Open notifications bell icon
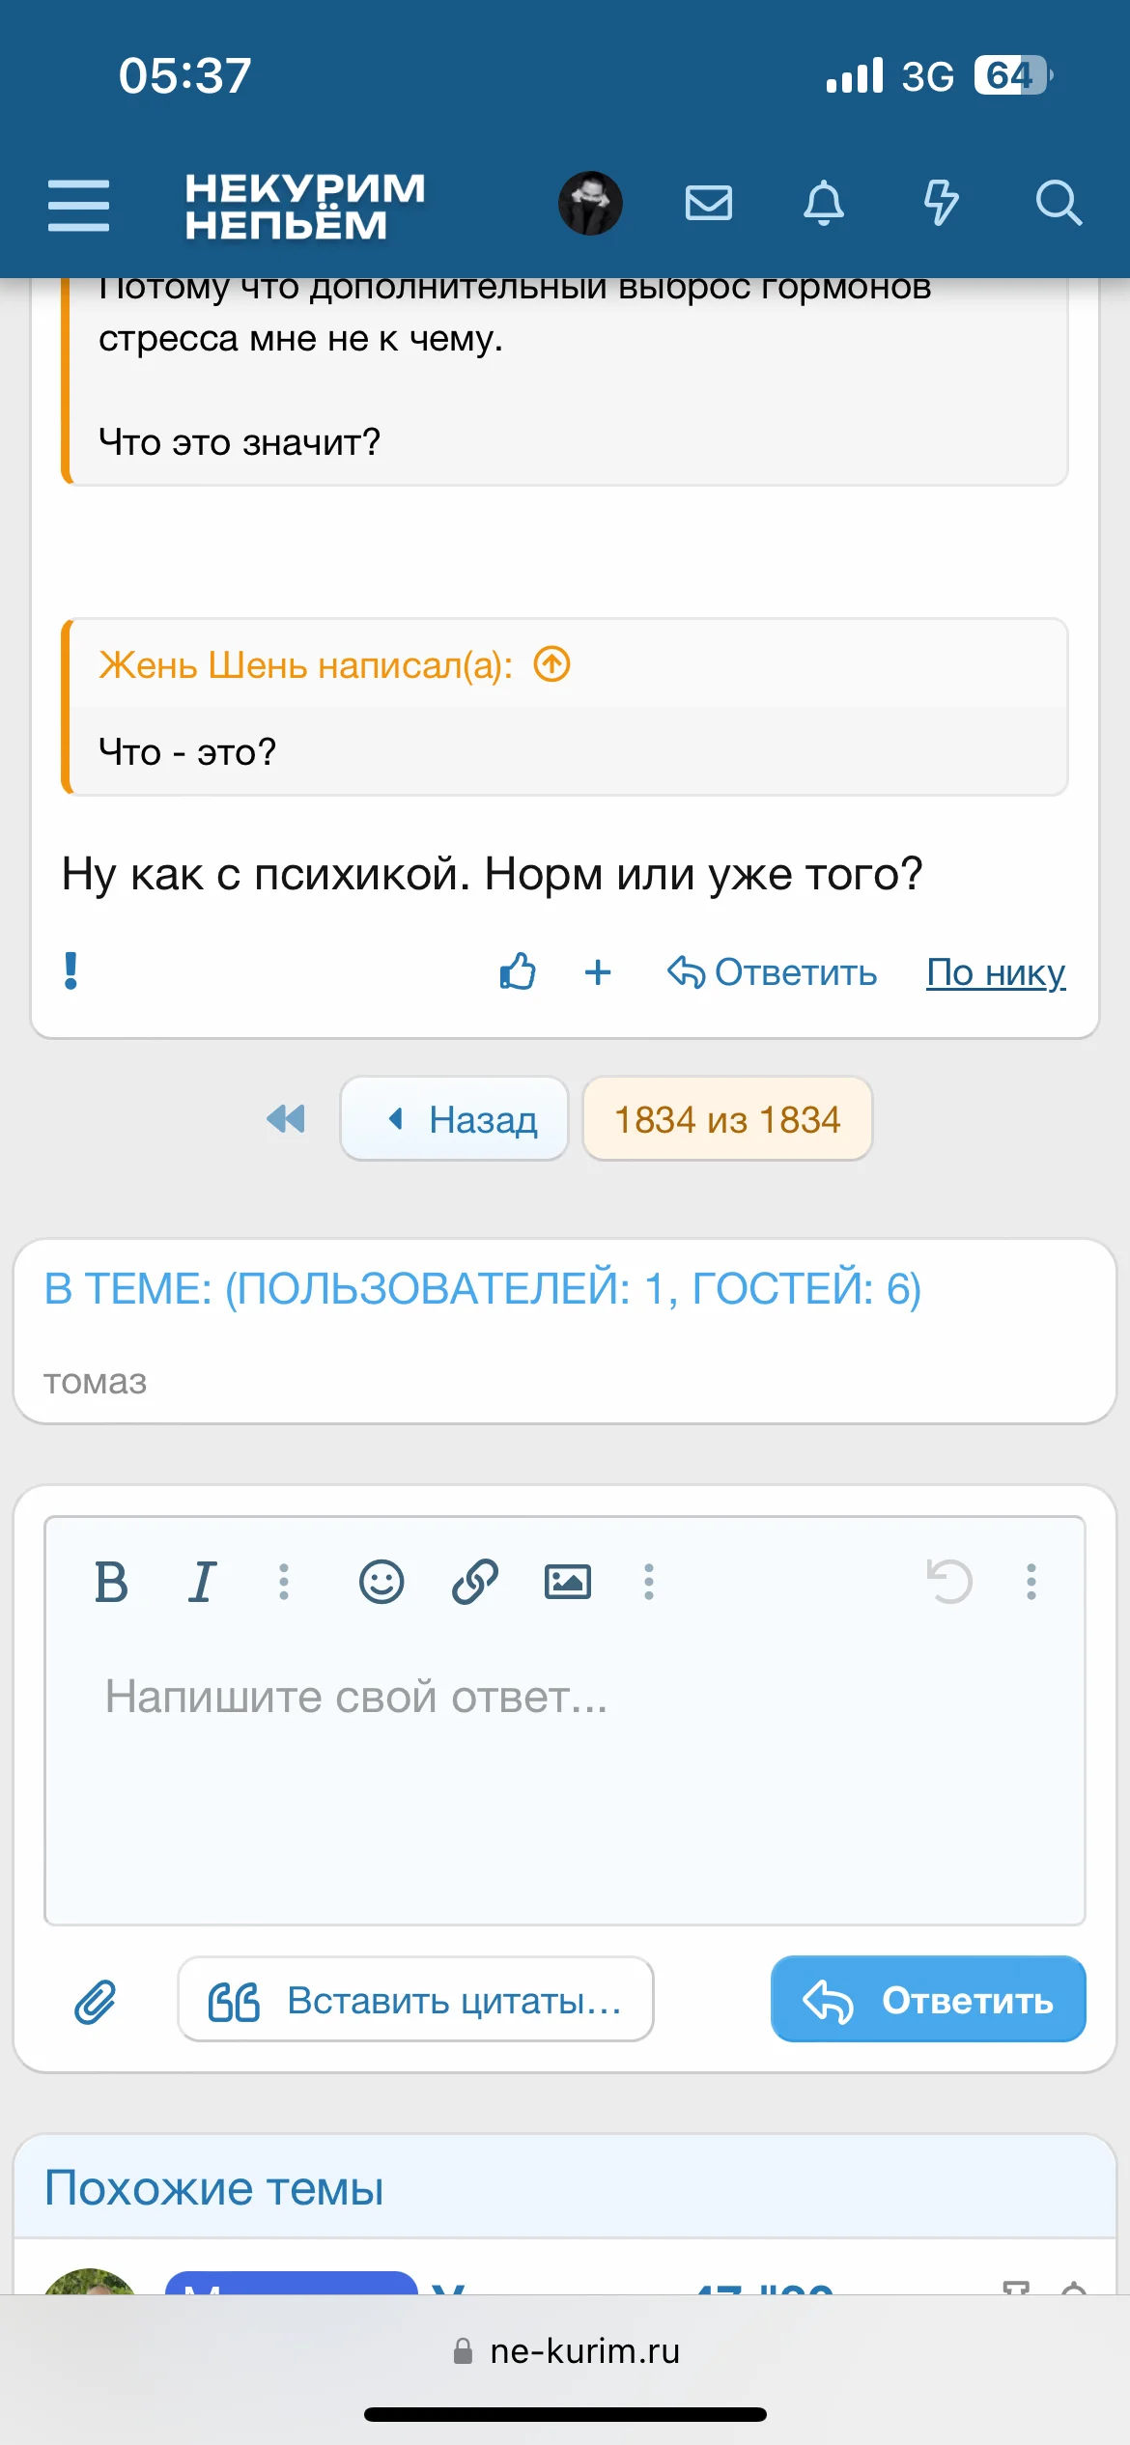 tap(824, 204)
